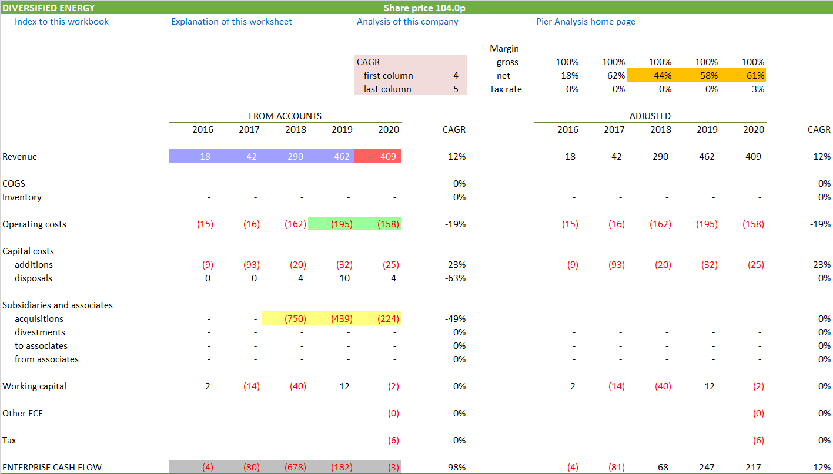
Task: Select adjusted enterprise cash flow cell 247
Action: click(x=707, y=468)
